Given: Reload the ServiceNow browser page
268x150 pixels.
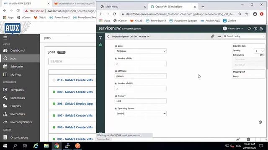Looking at the screenshot, I should 114,14.
